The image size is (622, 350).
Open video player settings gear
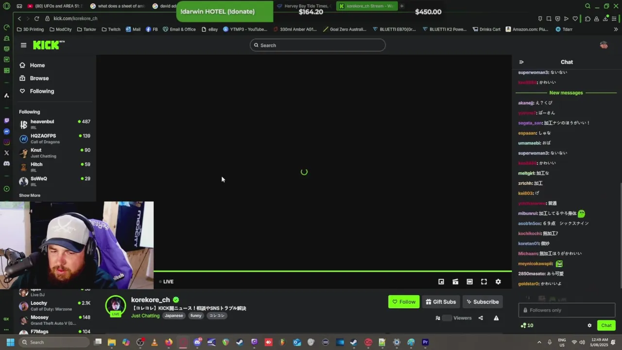(x=498, y=281)
